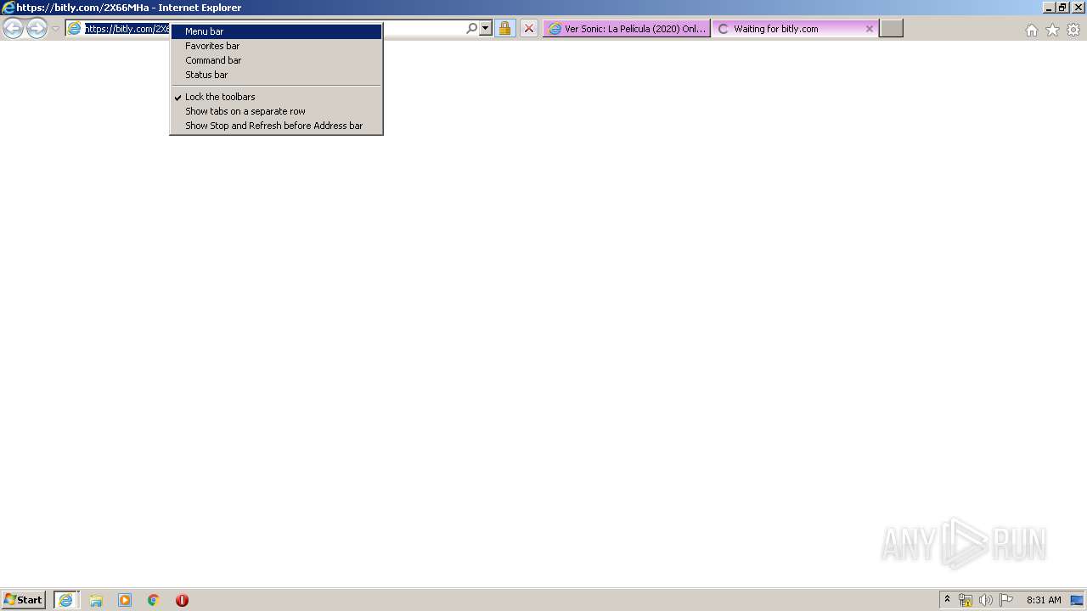Viewport: 1087px width, 611px height.
Task: Choose Show tabs on a separate row
Action: 276,111
